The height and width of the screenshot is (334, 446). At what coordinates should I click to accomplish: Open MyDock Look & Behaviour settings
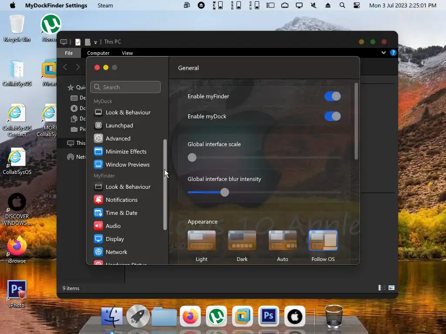pos(122,113)
